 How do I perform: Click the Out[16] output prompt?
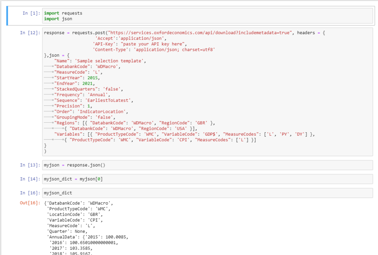click(x=30, y=203)
